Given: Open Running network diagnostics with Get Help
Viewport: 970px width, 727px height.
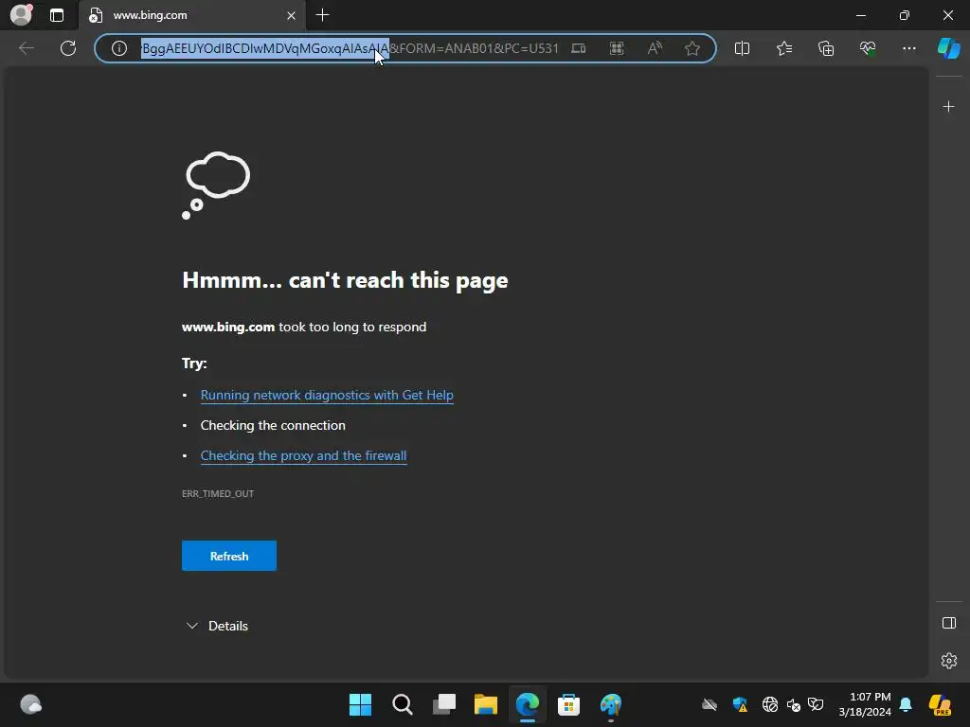Looking at the screenshot, I should [x=327, y=395].
